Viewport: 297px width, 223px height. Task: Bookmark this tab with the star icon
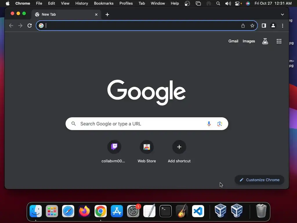tap(252, 26)
